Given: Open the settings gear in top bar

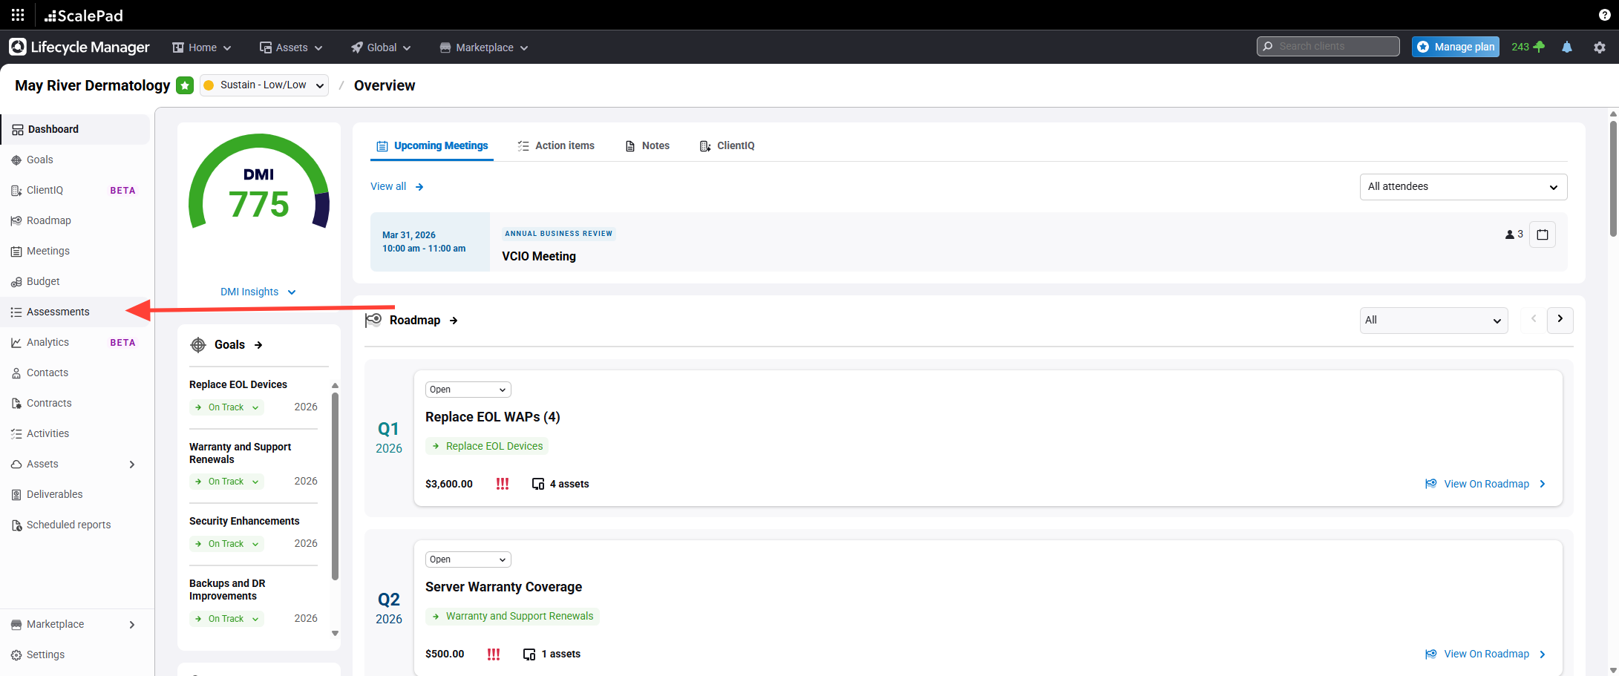Looking at the screenshot, I should tap(1599, 47).
